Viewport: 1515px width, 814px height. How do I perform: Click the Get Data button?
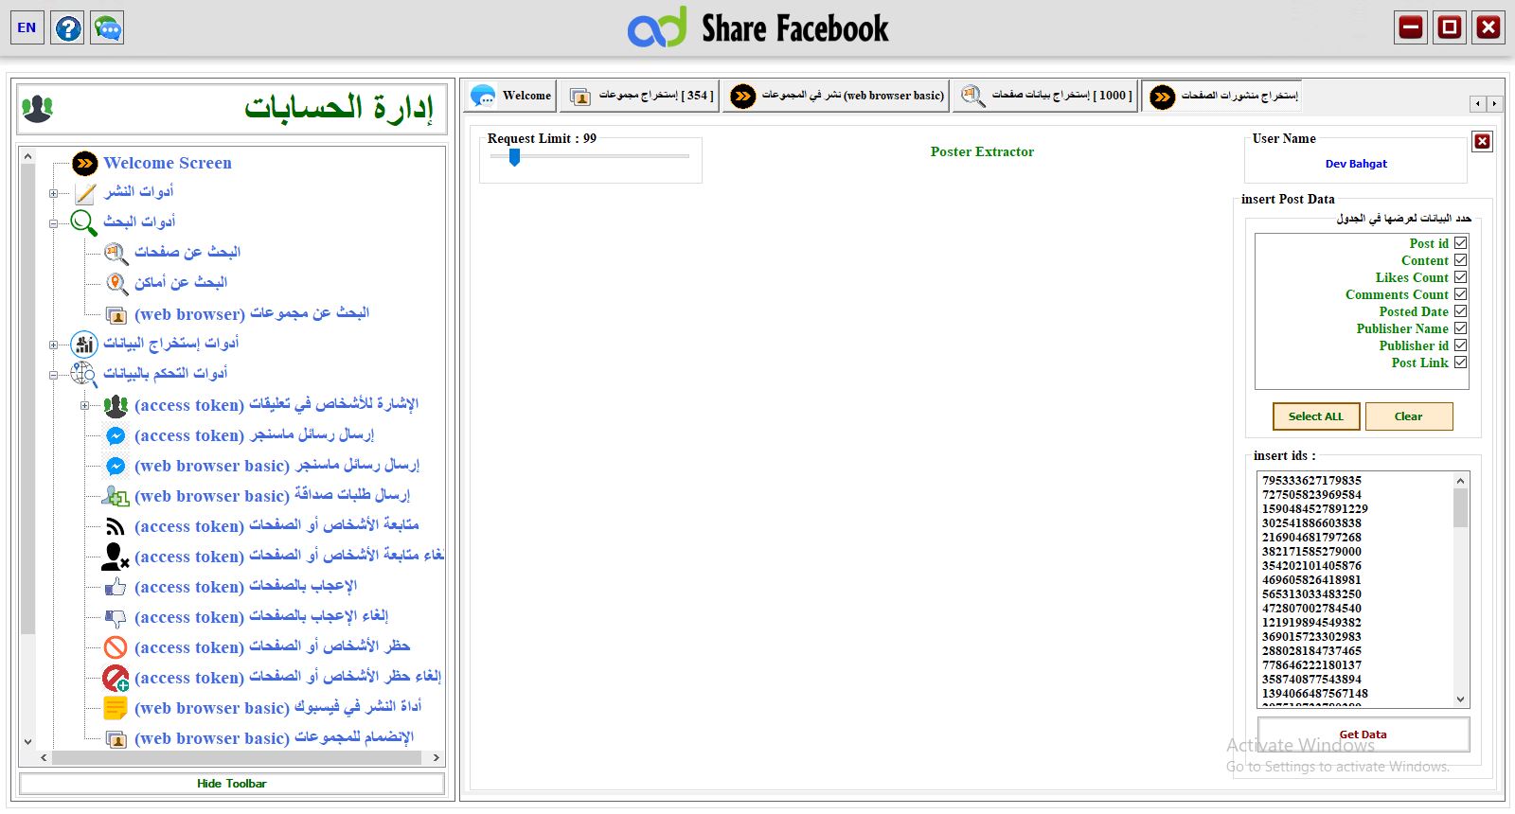[1363, 734]
